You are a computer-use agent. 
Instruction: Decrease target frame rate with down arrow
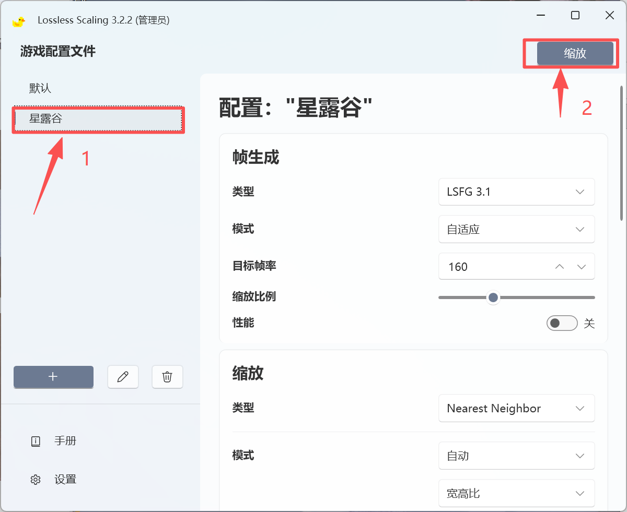pos(582,267)
